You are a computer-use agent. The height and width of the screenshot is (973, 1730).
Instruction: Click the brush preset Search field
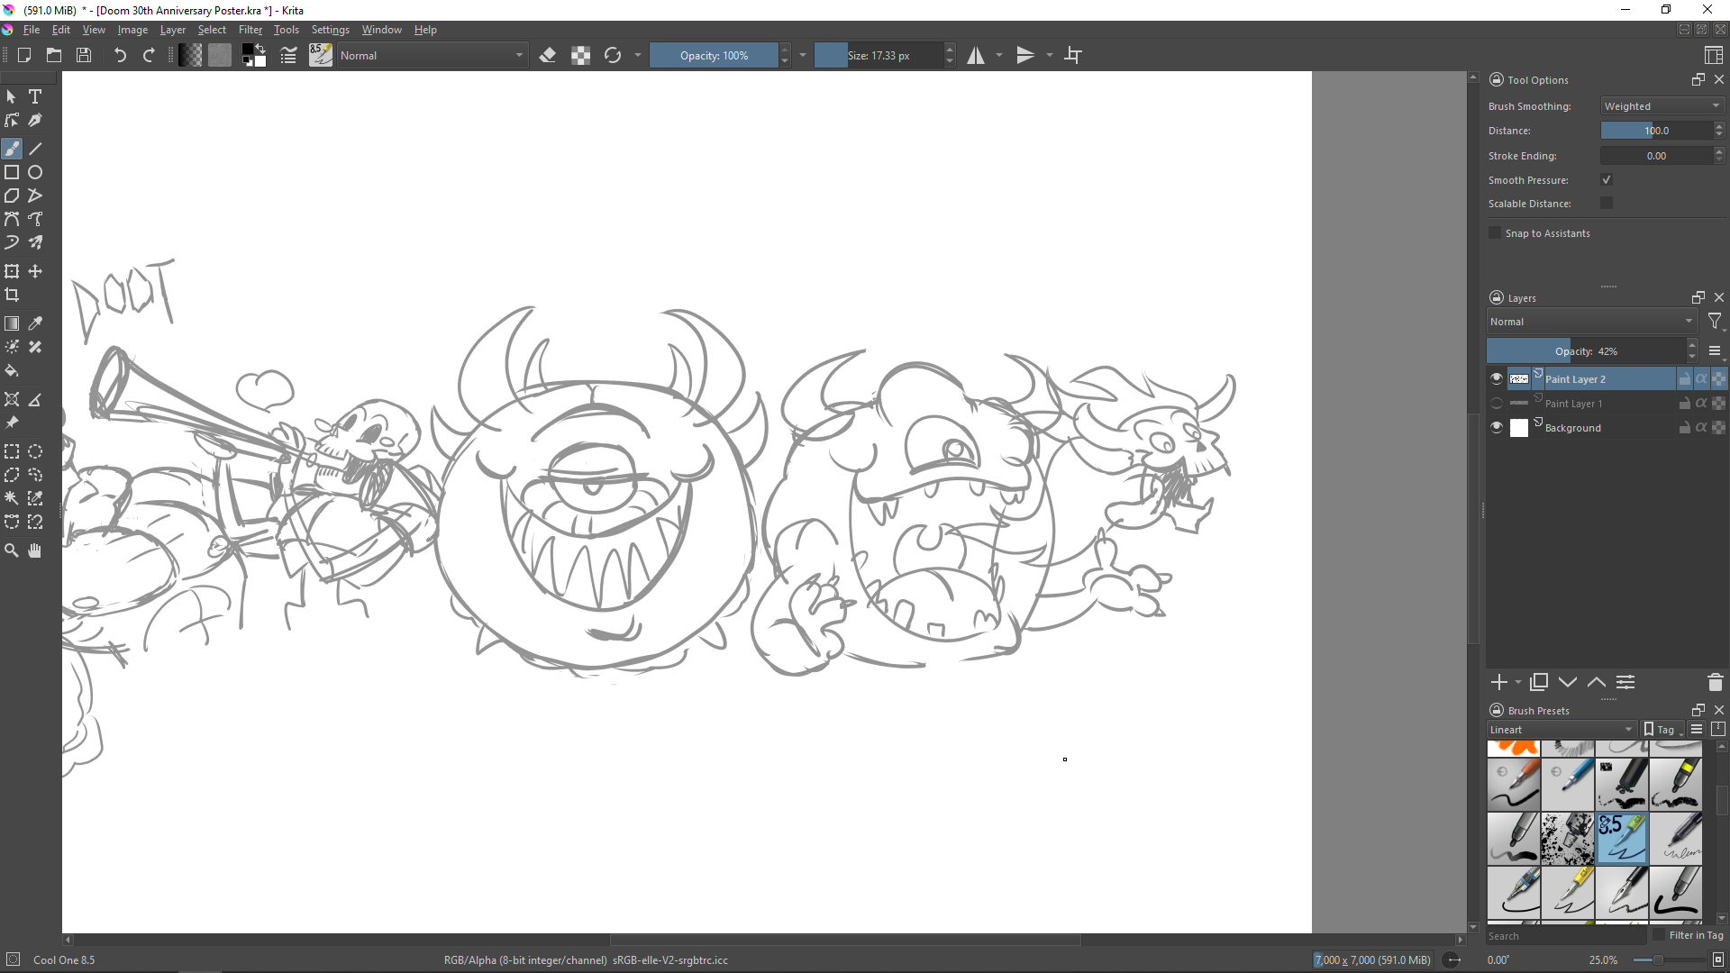pos(1566,936)
